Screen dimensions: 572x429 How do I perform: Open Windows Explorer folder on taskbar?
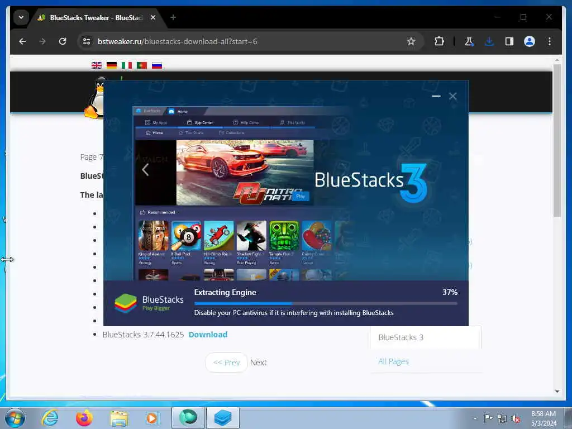point(119,418)
